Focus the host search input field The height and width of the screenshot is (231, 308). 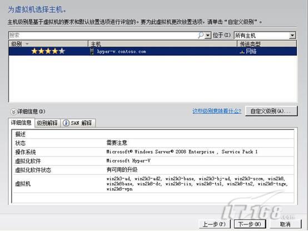(x=103, y=36)
